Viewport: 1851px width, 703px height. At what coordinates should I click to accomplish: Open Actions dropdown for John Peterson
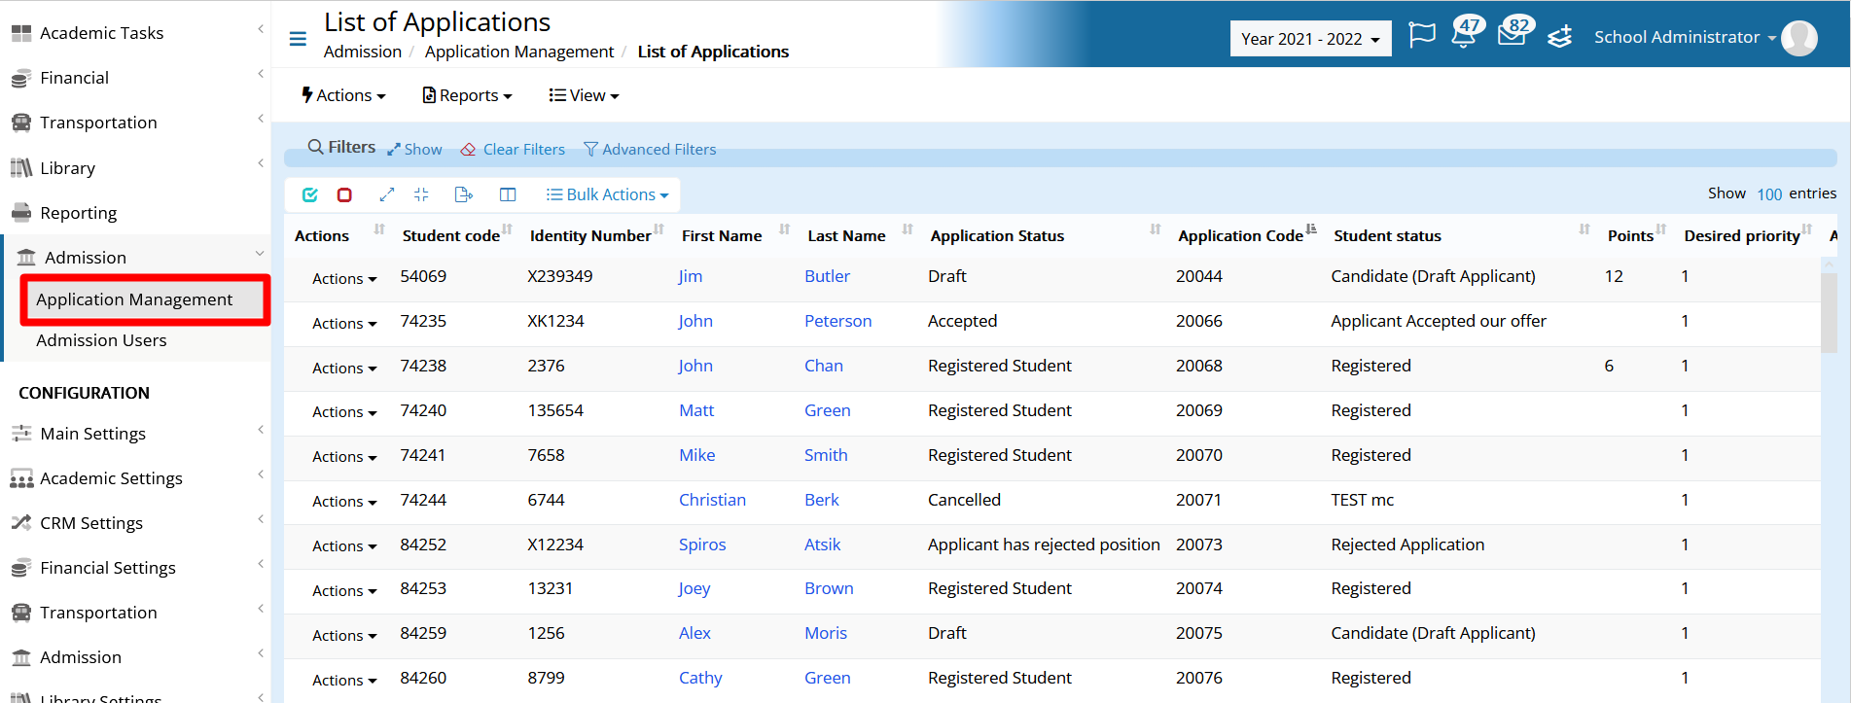(x=344, y=324)
